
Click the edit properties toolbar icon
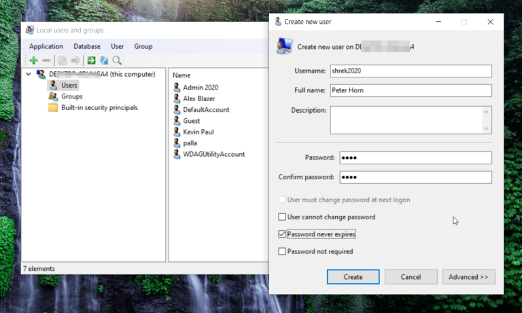(63, 60)
